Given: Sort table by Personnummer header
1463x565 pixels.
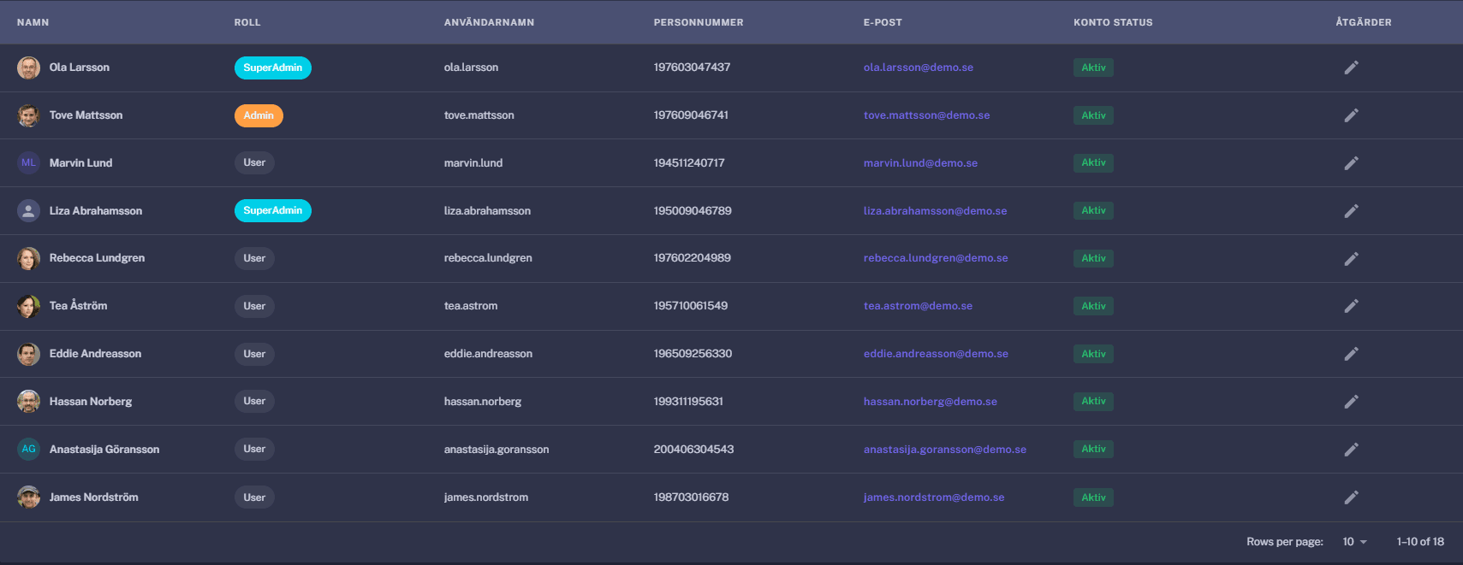Looking at the screenshot, I should (698, 22).
